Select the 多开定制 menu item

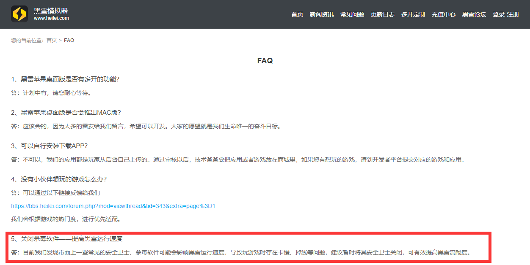tap(413, 14)
